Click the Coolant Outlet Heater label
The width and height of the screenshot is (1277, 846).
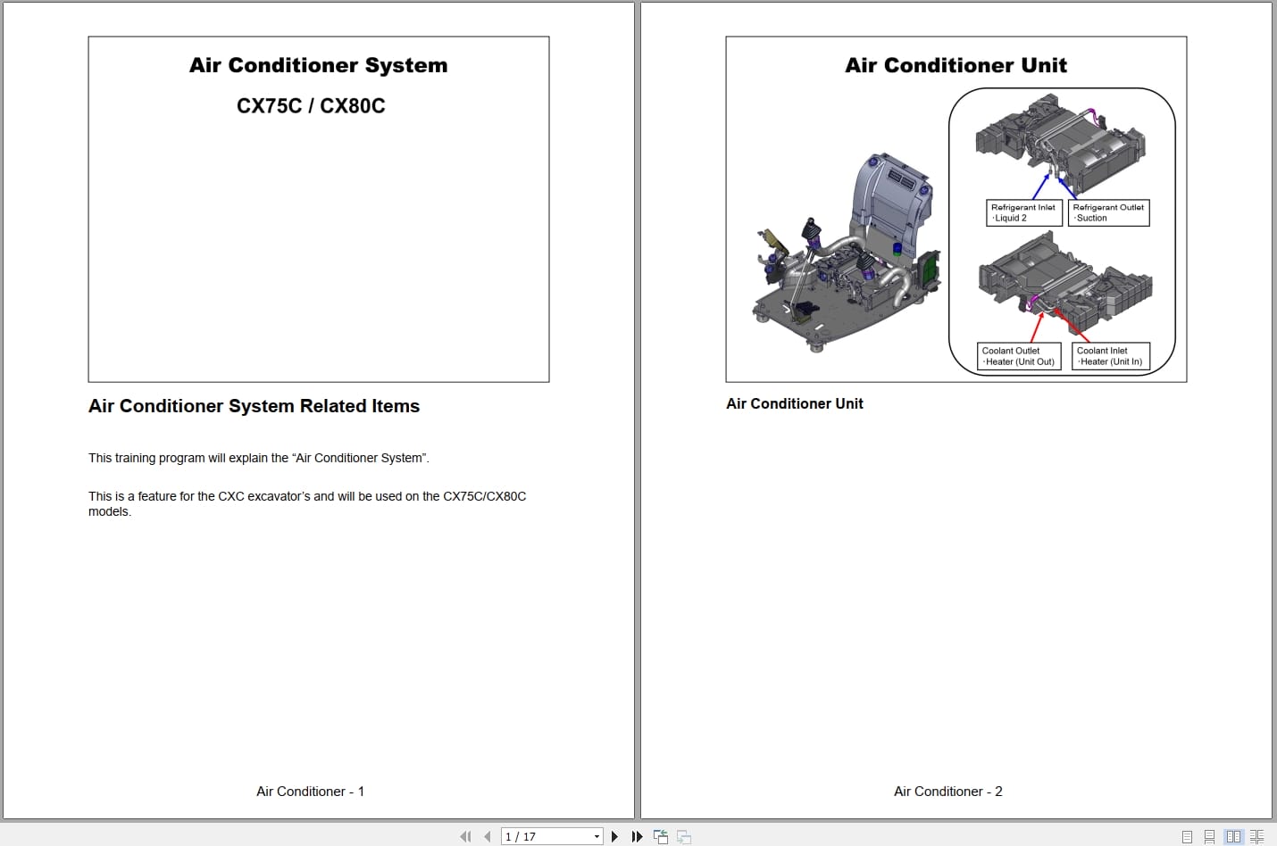pyautogui.click(x=1017, y=356)
